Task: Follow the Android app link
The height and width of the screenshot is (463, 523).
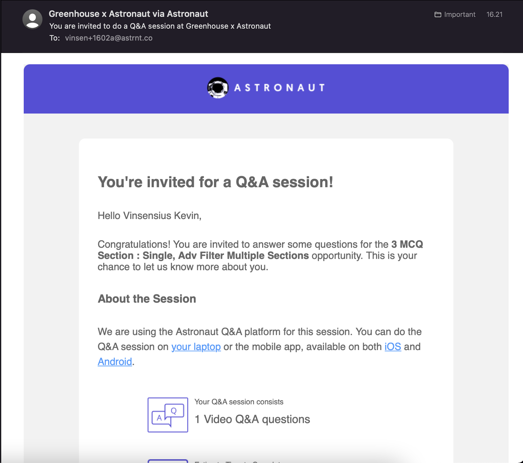Action: click(x=115, y=362)
